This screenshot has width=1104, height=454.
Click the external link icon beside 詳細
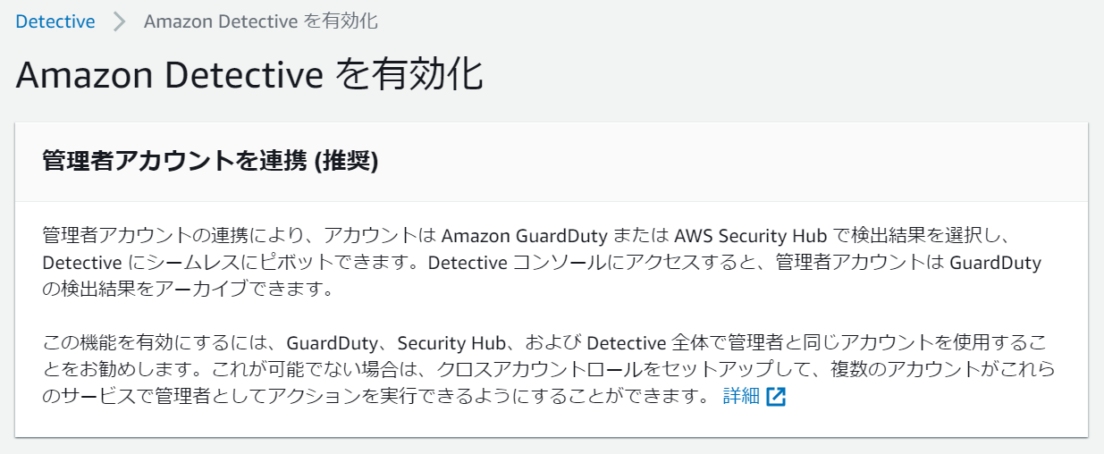tap(775, 397)
